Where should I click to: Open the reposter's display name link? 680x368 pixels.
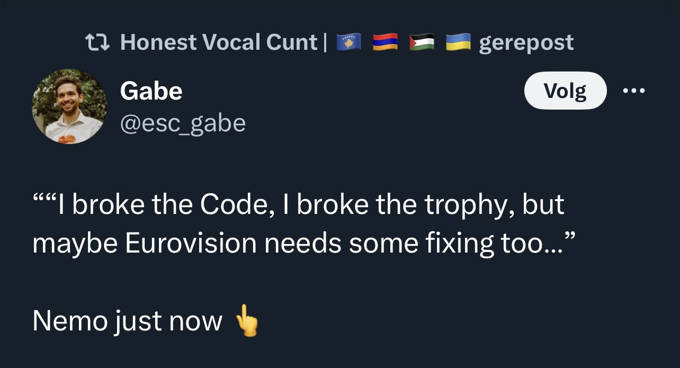pyautogui.click(x=218, y=42)
